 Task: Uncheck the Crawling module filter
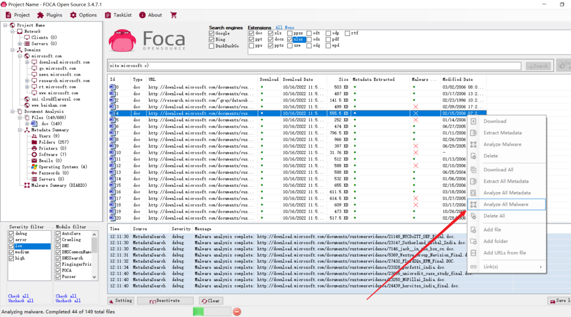point(58,240)
